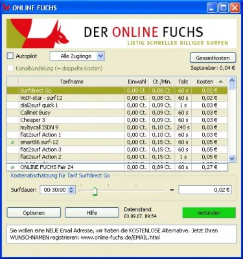Viewport: 243px width, 259px height.
Task: Click the 0,27 € cost of ONLINE FUCHS Fair 24
Action: (209, 167)
